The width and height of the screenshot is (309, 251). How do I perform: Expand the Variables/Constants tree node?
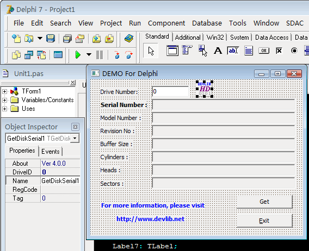(4, 100)
